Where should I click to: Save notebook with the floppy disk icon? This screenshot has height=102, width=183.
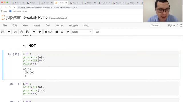pos(3,32)
